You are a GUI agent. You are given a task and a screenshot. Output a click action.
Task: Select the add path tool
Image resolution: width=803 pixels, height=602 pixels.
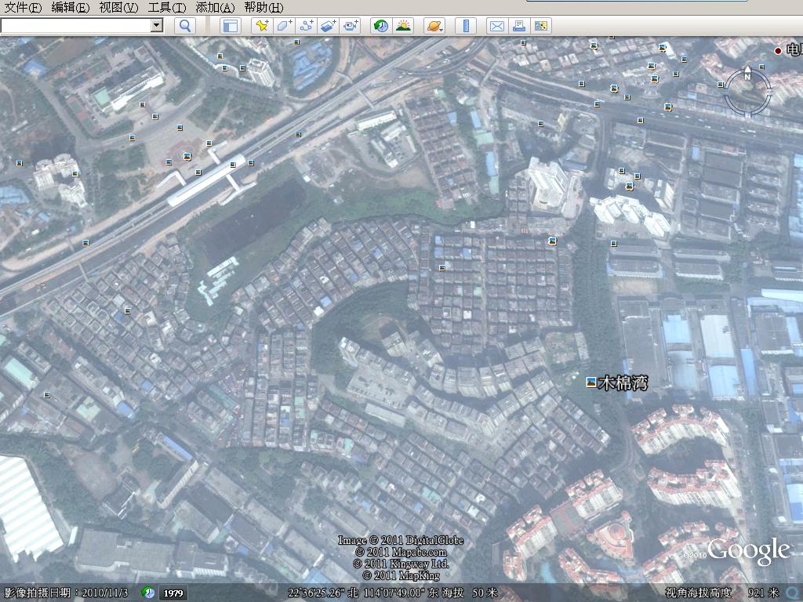[x=306, y=26]
